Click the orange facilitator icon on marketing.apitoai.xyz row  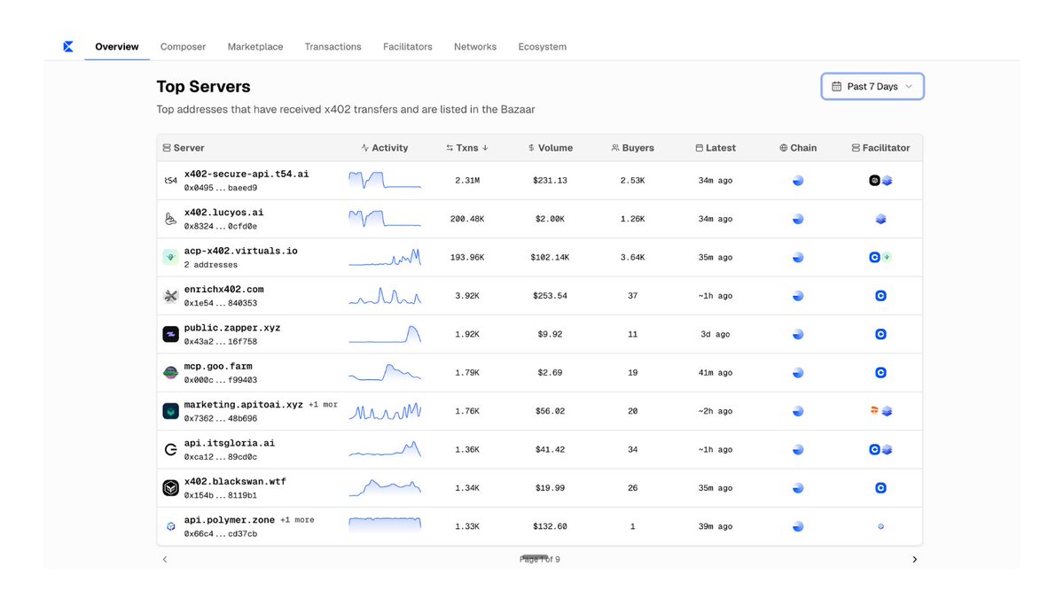[873, 410]
